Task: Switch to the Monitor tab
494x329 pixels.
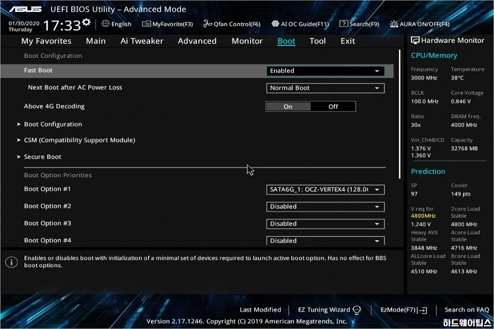Action: pos(247,41)
